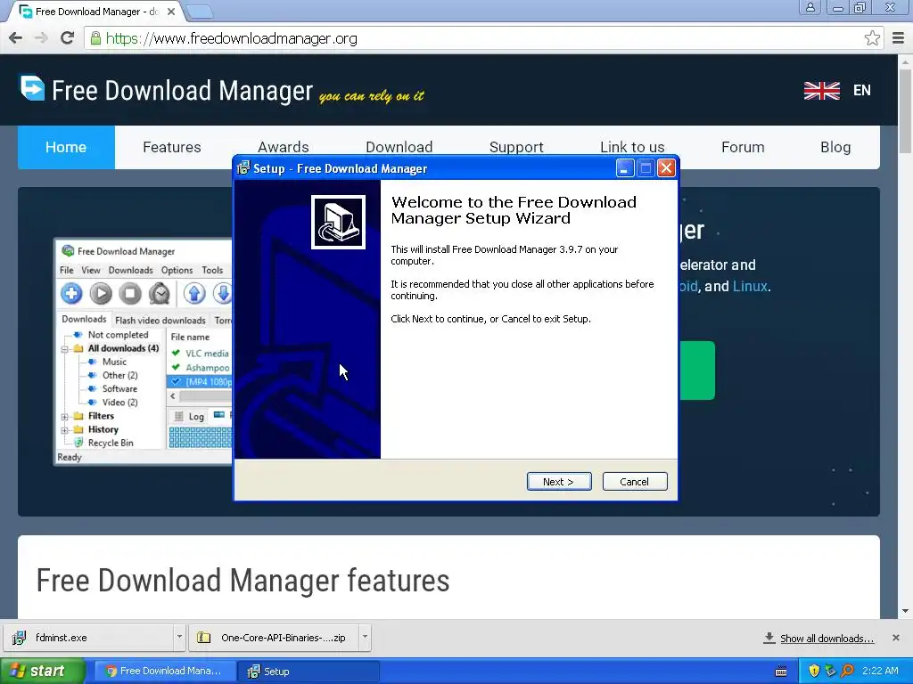Open the File menu in FDM preview
Screen dimensions: 913x684
(x=66, y=270)
